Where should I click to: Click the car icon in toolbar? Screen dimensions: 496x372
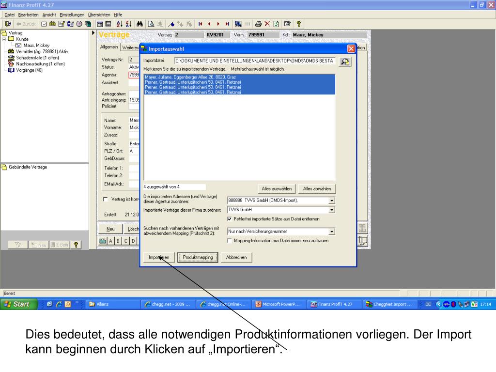coord(52,24)
